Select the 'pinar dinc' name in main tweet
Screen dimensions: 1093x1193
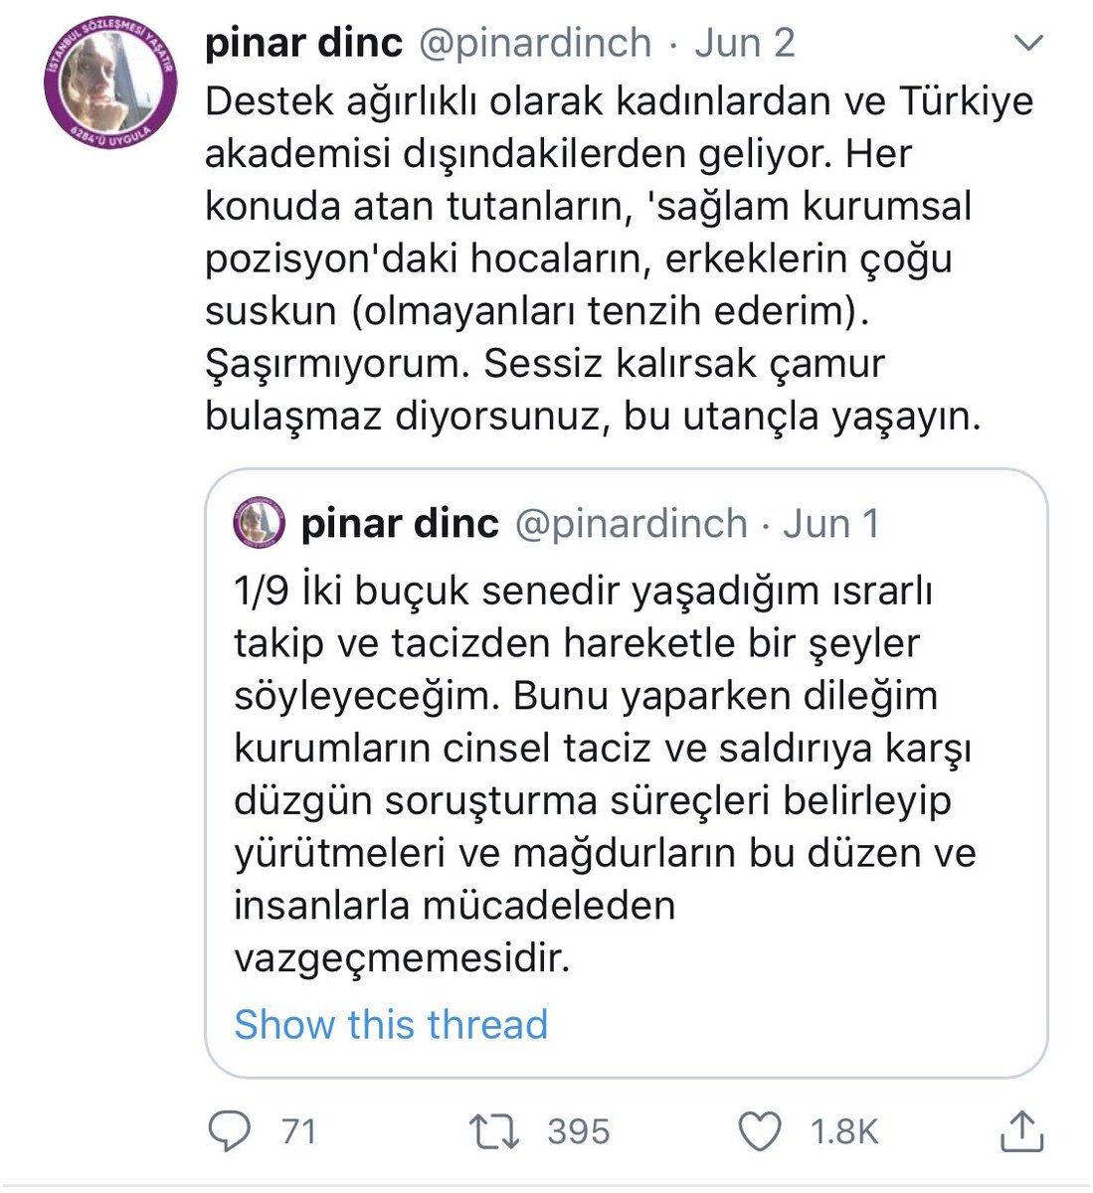pyautogui.click(x=303, y=43)
